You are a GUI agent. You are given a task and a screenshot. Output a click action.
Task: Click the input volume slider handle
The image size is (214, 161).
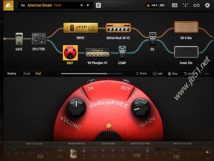40,157
